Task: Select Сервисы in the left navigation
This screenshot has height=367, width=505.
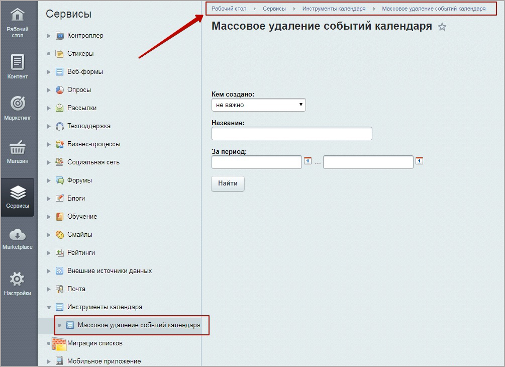Action: coord(18,192)
